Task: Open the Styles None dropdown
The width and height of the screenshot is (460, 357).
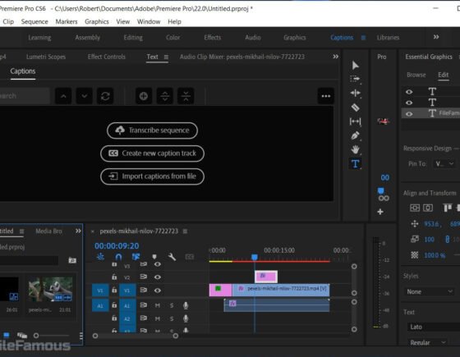Action: [x=429, y=291]
